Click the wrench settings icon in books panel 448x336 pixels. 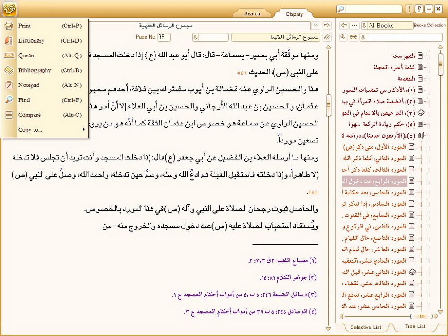click(344, 37)
